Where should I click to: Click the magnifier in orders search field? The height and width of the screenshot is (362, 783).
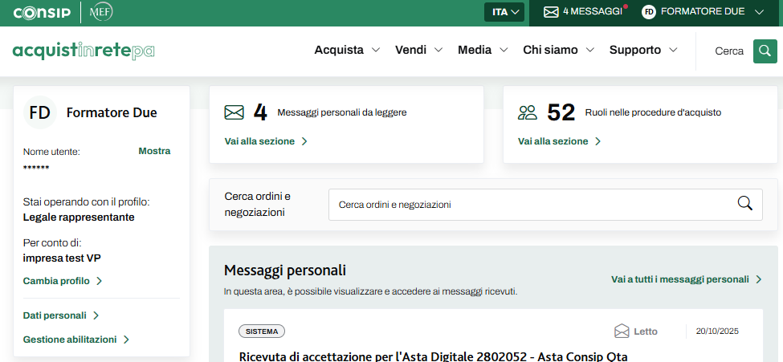click(x=744, y=204)
